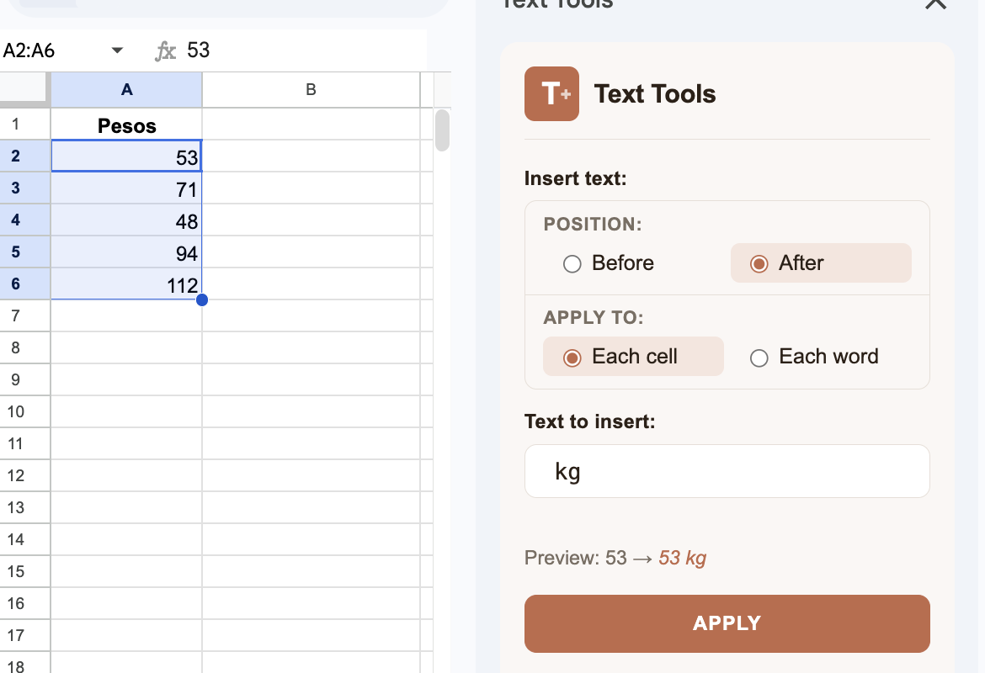Open the name box dropdown showing A2:A6
985x673 pixels.
(x=116, y=50)
